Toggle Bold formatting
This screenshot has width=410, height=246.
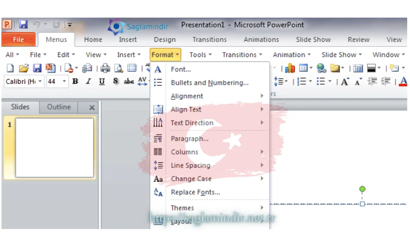pos(75,82)
